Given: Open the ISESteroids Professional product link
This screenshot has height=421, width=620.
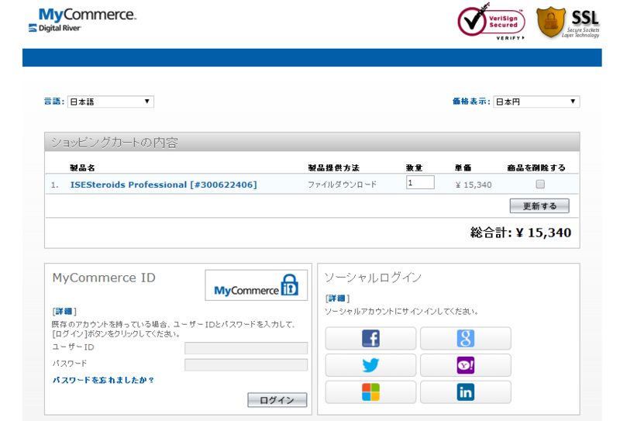Looking at the screenshot, I should [164, 185].
